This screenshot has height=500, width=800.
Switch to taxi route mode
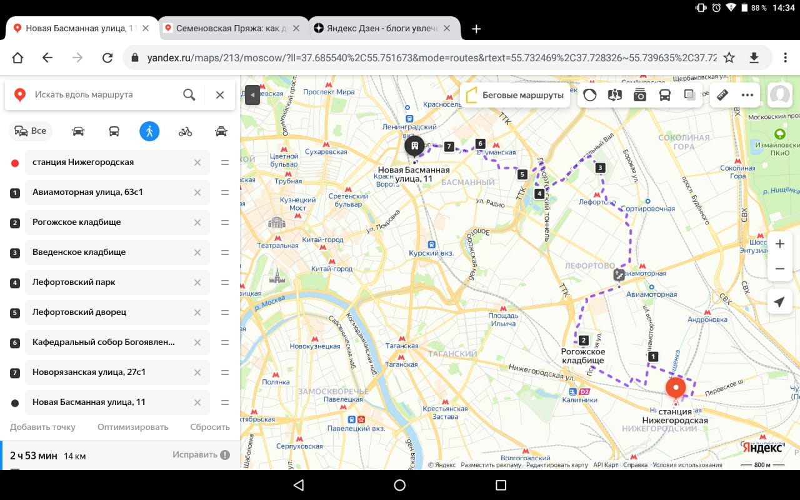point(221,131)
